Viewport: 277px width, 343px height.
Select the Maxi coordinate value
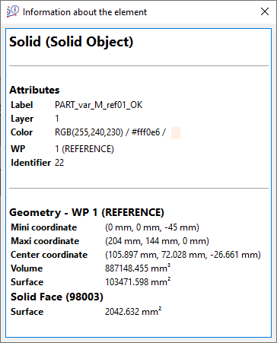(157, 241)
